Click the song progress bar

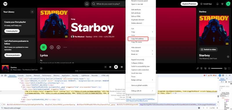[102, 71]
